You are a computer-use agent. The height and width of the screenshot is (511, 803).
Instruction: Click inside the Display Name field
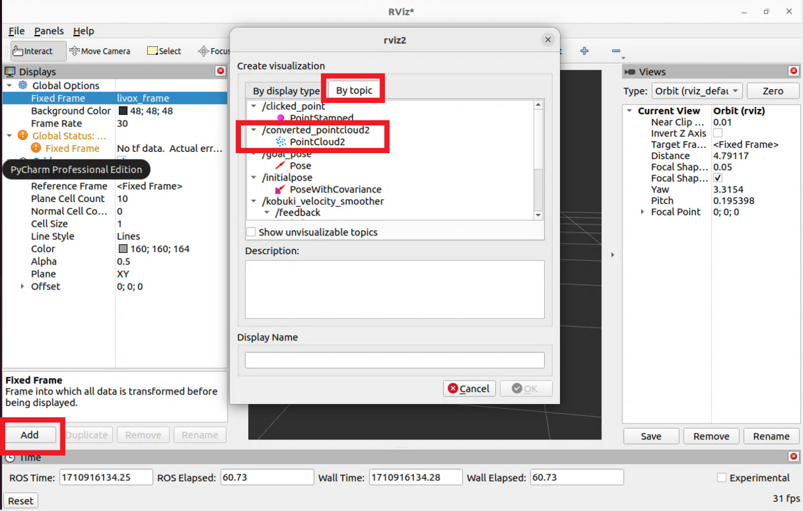click(395, 359)
